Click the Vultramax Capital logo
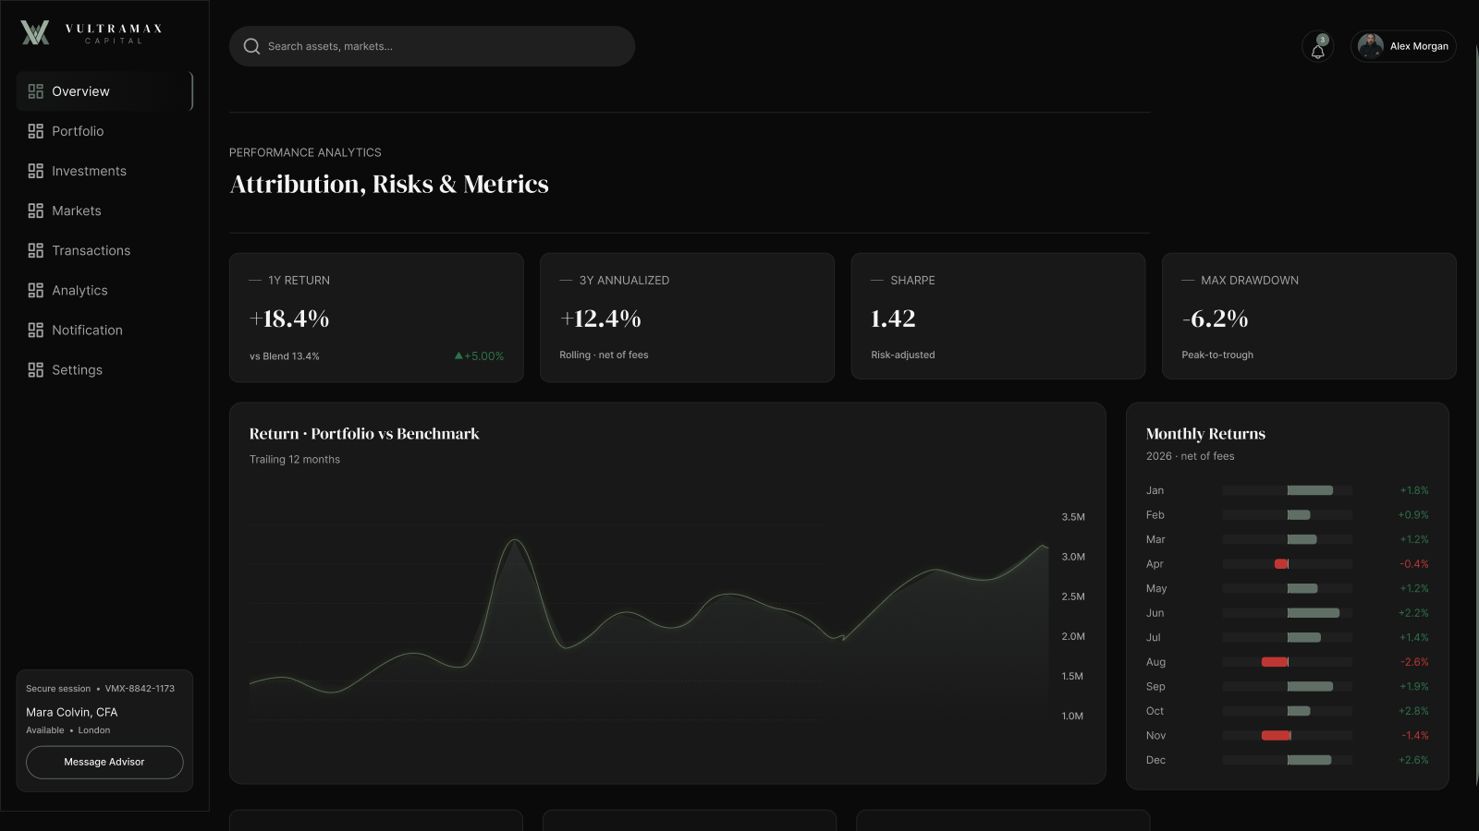 [92, 33]
